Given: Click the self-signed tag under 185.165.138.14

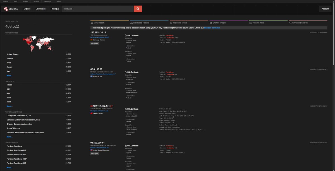Looking at the screenshot, I should click(x=95, y=43).
